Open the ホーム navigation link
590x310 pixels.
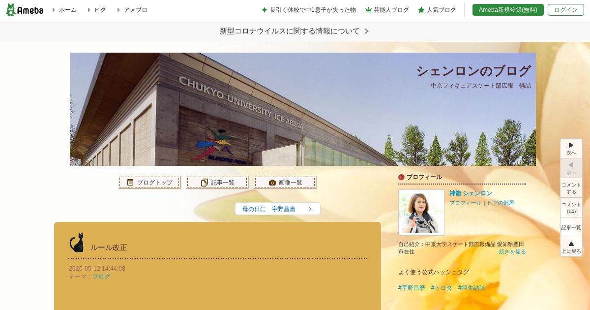pos(67,10)
